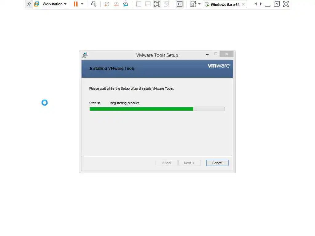
Task: Close the Windows 8.x x64 tab
Action: click(243, 4)
